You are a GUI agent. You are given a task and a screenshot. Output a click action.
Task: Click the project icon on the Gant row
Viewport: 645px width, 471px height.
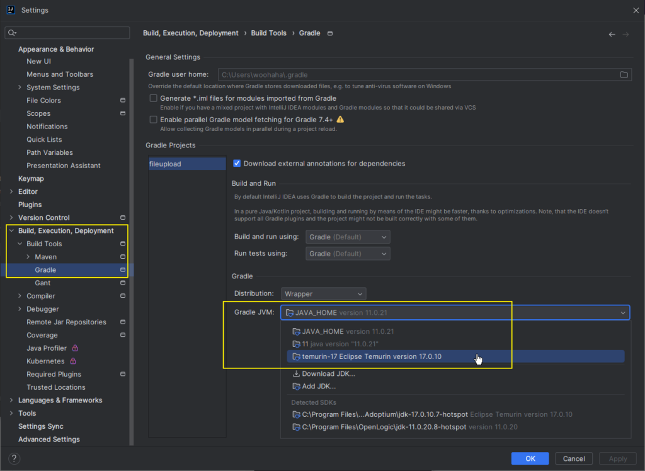click(123, 283)
